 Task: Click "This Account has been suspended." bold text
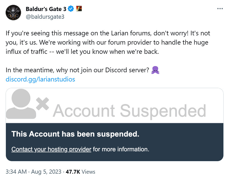pos(75,134)
